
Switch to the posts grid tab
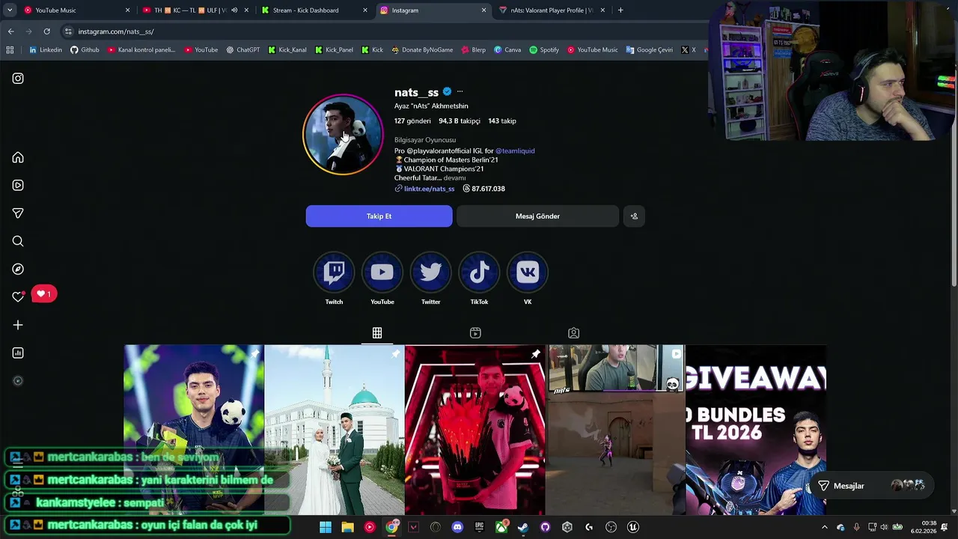tap(377, 333)
